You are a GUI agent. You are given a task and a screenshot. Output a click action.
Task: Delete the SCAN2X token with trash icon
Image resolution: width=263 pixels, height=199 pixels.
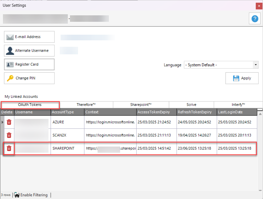point(9,135)
